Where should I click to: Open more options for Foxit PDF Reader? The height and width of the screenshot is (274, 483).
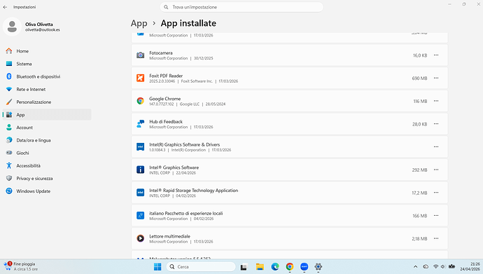click(x=436, y=78)
